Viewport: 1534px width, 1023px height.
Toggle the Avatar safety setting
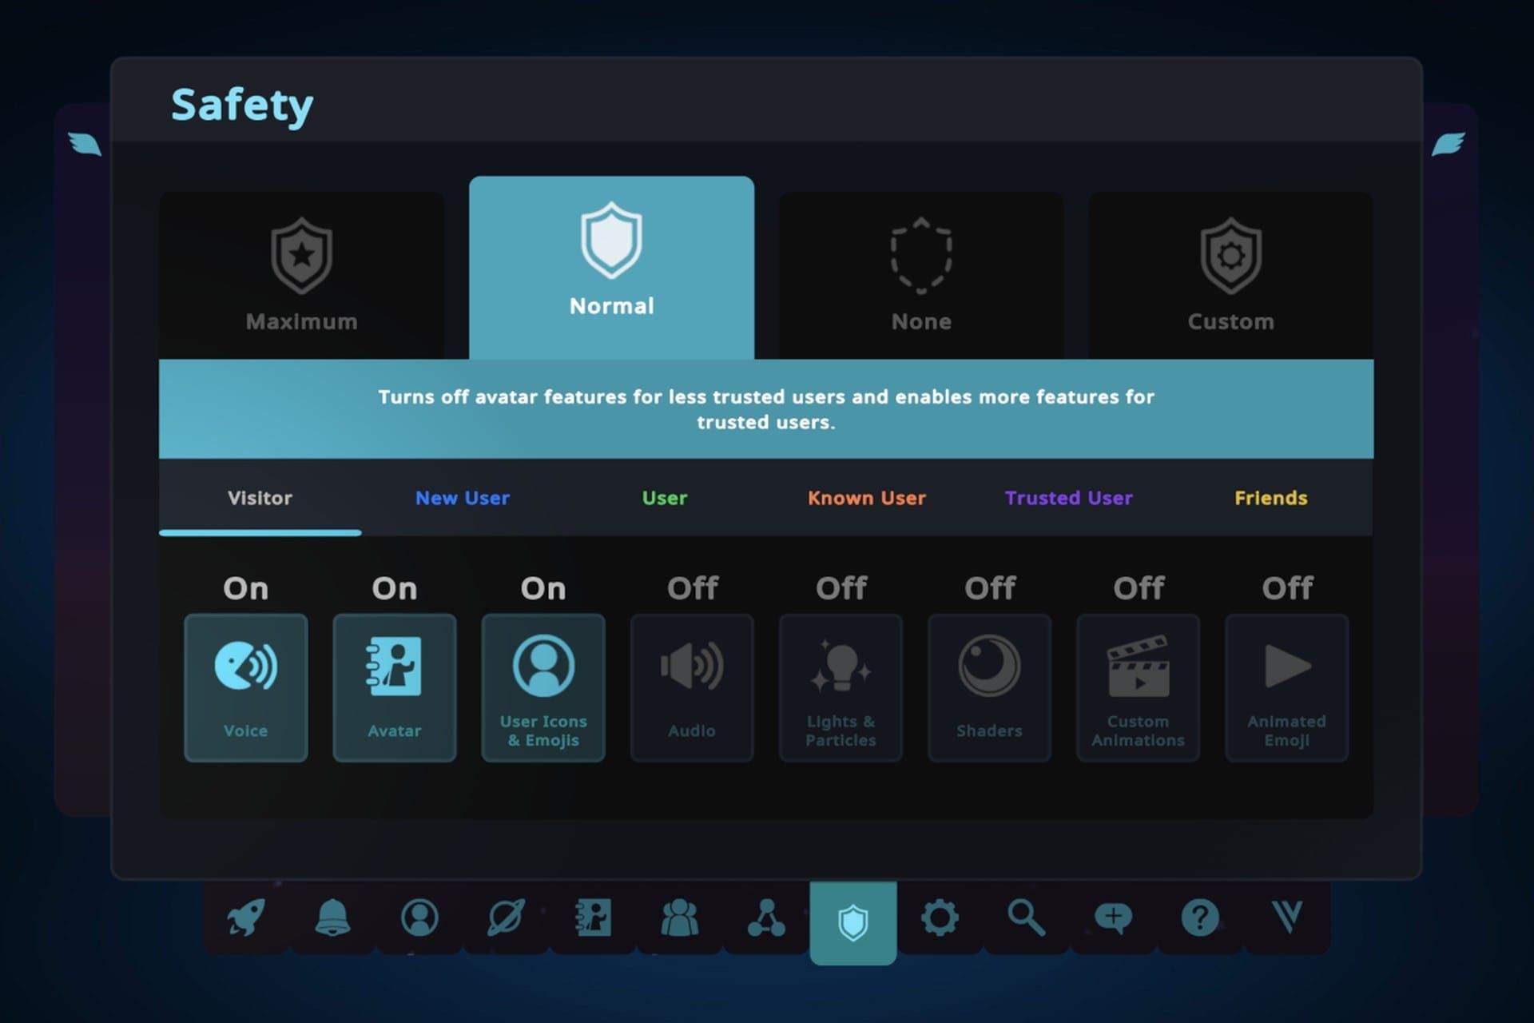(x=394, y=687)
